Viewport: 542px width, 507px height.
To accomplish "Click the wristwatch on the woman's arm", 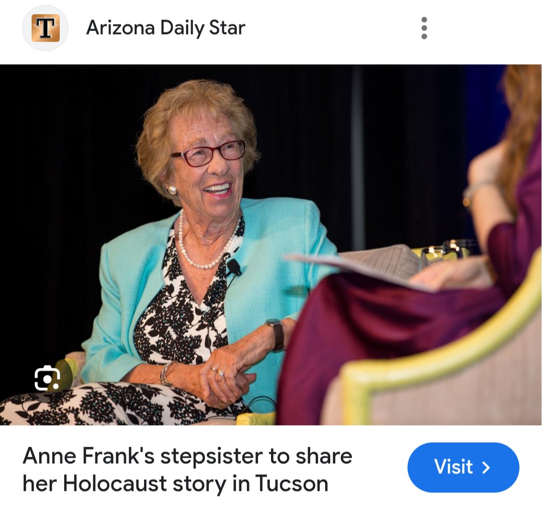I will click(276, 334).
